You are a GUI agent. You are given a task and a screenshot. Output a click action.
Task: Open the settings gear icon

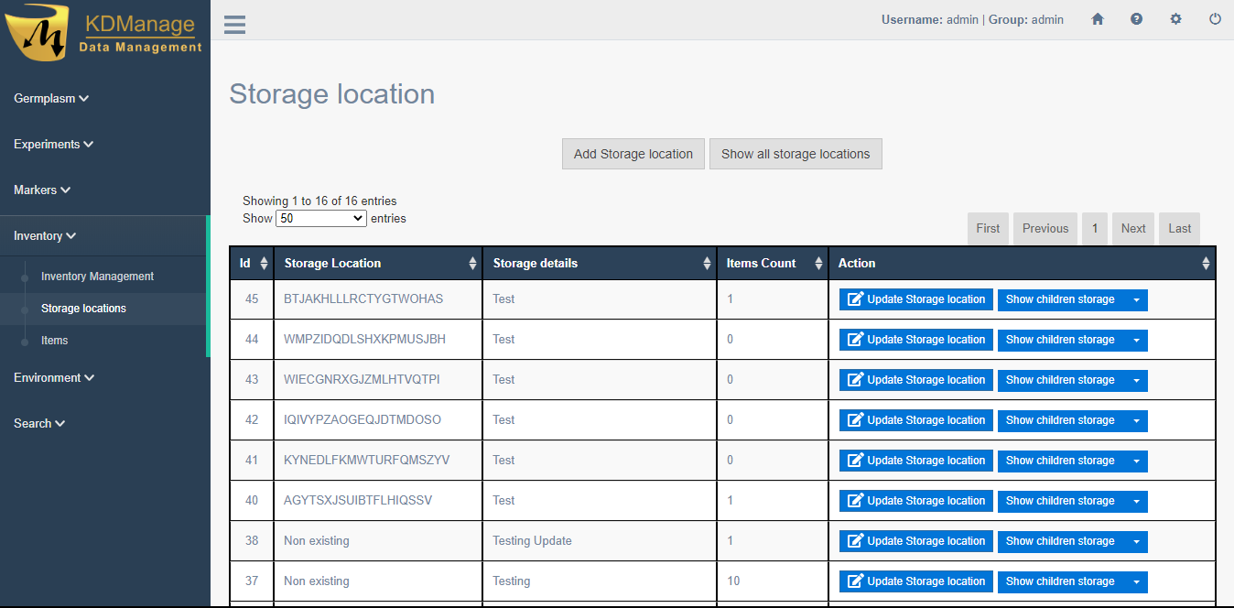click(1175, 19)
